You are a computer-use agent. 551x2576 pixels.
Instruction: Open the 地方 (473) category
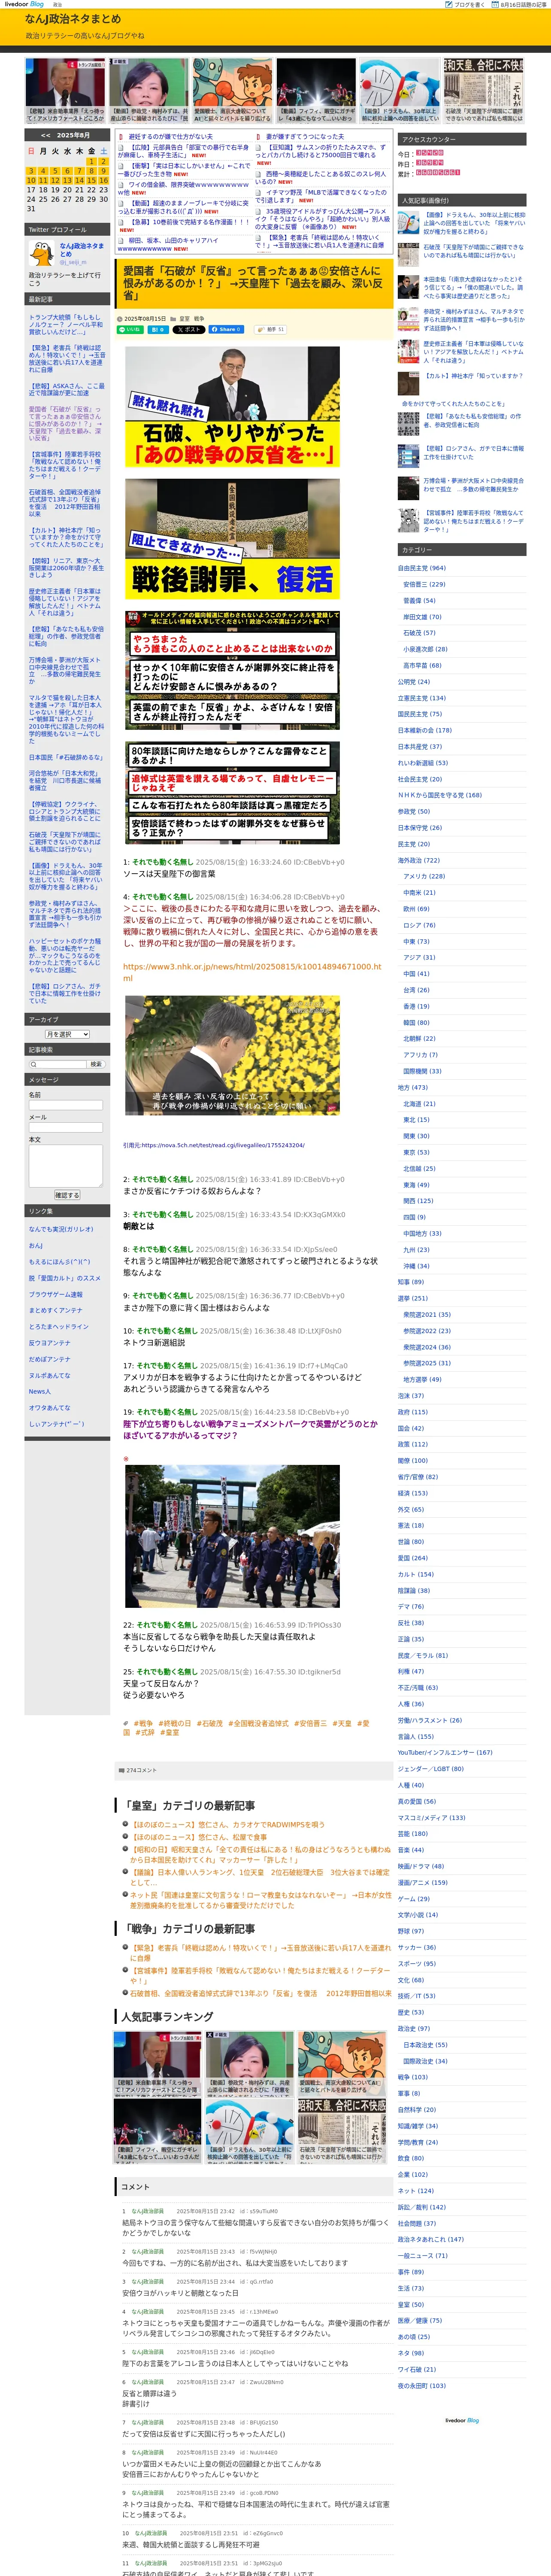(x=413, y=1087)
